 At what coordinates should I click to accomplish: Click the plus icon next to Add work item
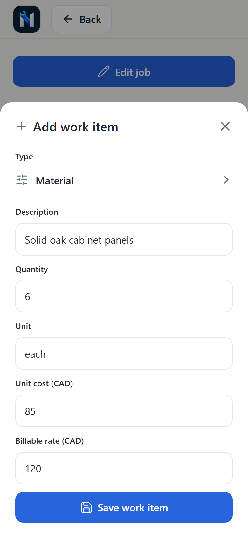[x=22, y=126]
